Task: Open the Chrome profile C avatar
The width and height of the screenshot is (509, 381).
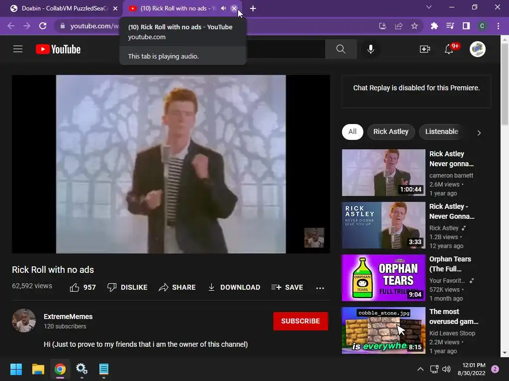Action: [x=482, y=26]
